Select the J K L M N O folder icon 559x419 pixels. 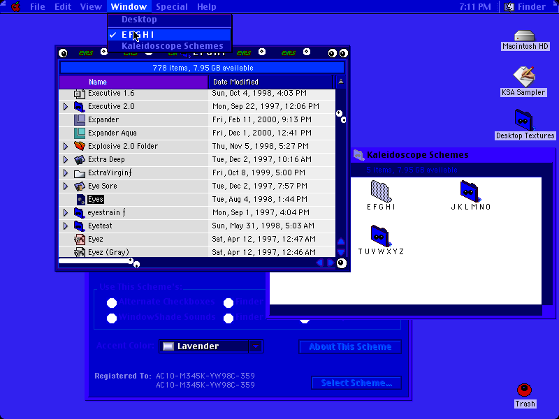click(x=470, y=191)
